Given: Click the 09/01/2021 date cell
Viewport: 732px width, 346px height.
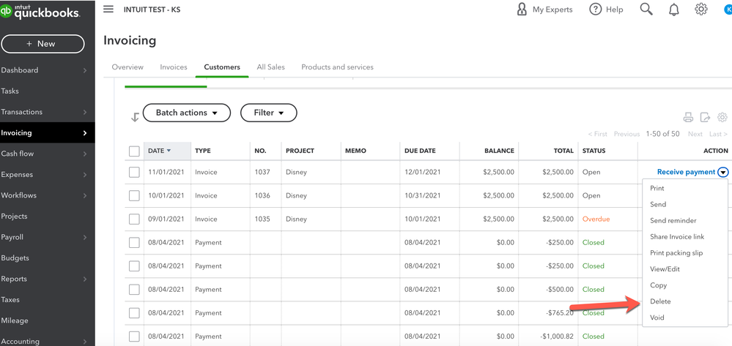Looking at the screenshot, I should (x=166, y=219).
